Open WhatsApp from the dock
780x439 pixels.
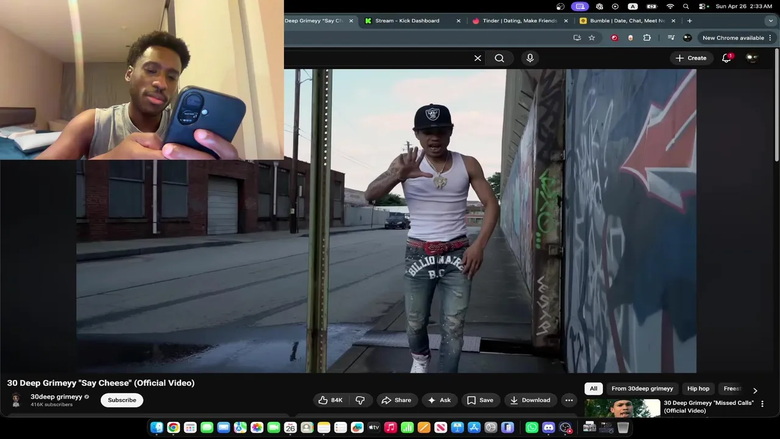(531, 427)
